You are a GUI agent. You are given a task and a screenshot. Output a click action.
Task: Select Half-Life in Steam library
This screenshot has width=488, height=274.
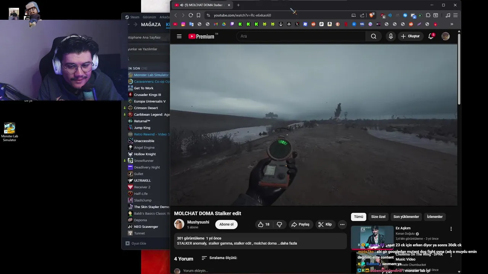[141, 194]
